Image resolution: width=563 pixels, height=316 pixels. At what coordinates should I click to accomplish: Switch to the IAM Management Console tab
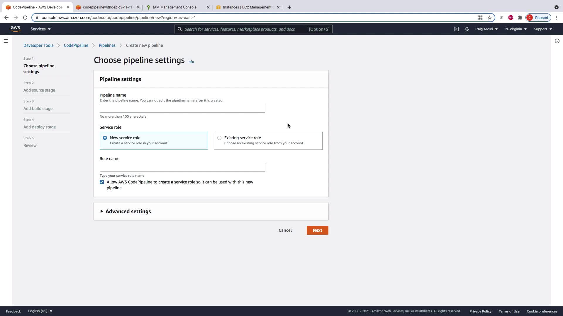point(174,7)
